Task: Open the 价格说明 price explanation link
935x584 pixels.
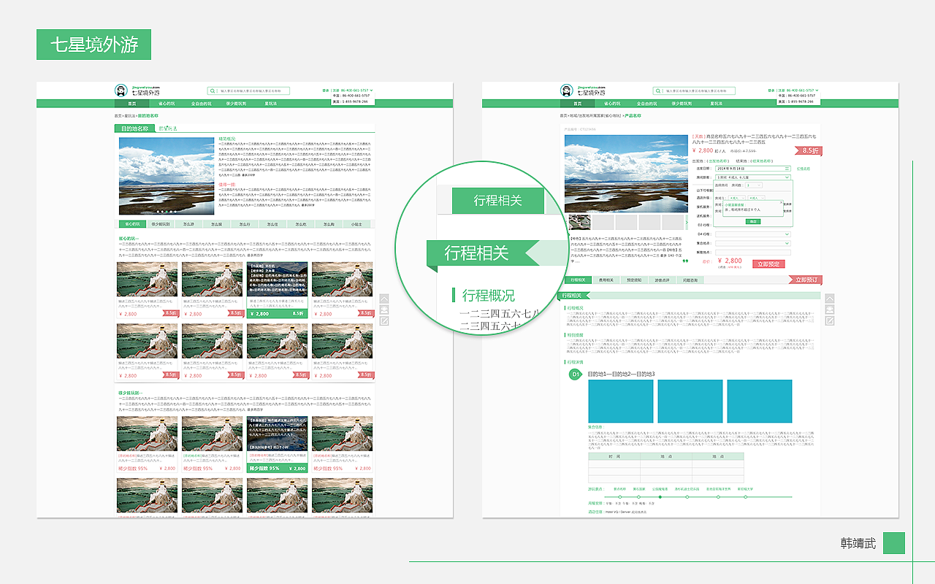Action: coord(804,169)
